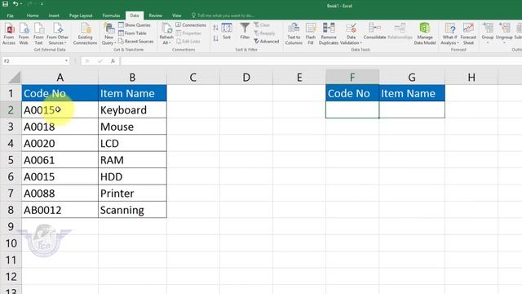
Task: Click the Consolidate tool
Action: (375, 31)
